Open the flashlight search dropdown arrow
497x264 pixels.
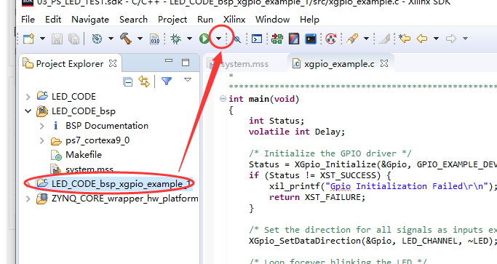click(367, 39)
